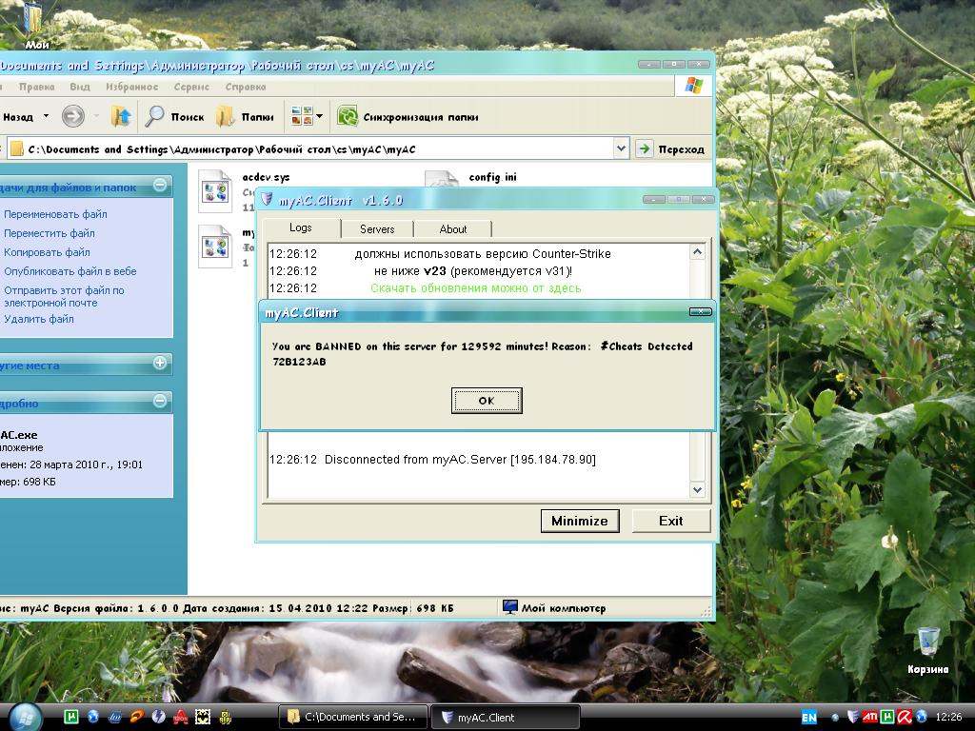
Task: Click the Удалить файл link
Action: tap(38, 320)
